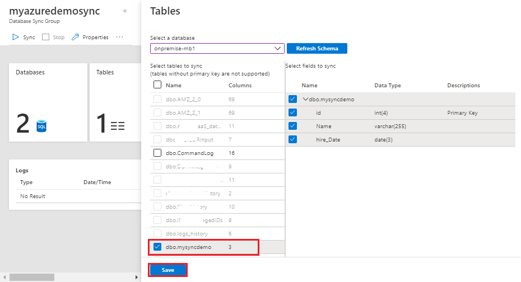The height and width of the screenshot is (282, 521).
Task: Toggle the hire_Date field checkbox
Action: tap(292, 139)
